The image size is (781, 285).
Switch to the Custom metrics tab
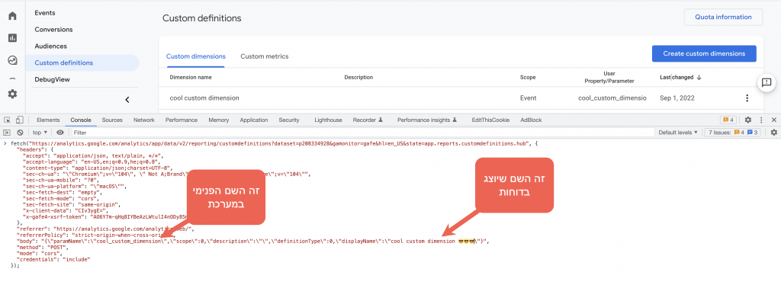tap(265, 56)
